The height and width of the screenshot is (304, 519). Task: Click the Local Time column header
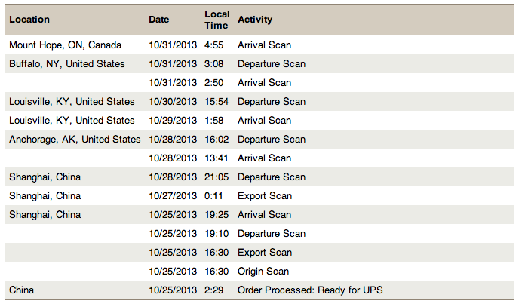216,20
